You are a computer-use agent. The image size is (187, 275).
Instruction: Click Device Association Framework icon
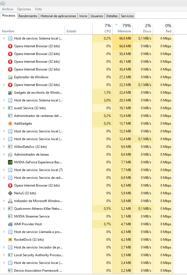[x=10, y=271]
